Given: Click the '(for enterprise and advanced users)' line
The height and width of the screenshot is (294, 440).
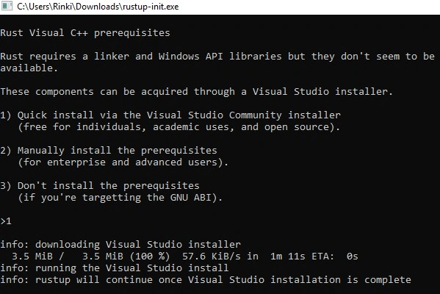Looking at the screenshot, I should pyautogui.click(x=123, y=162).
